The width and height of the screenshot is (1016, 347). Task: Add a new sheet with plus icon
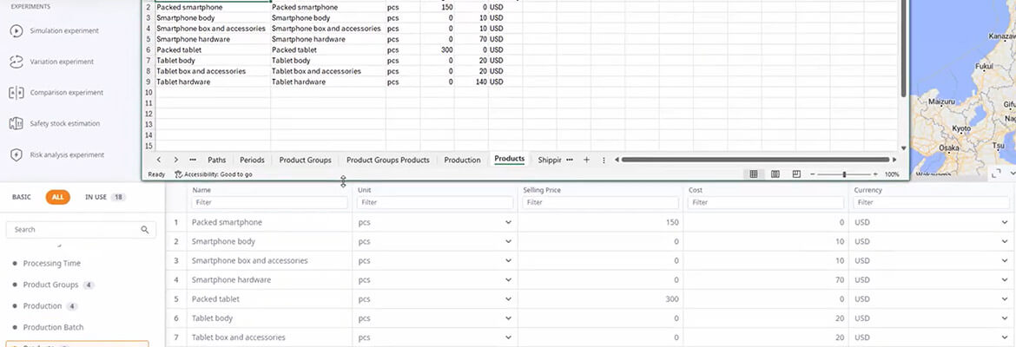[586, 160]
